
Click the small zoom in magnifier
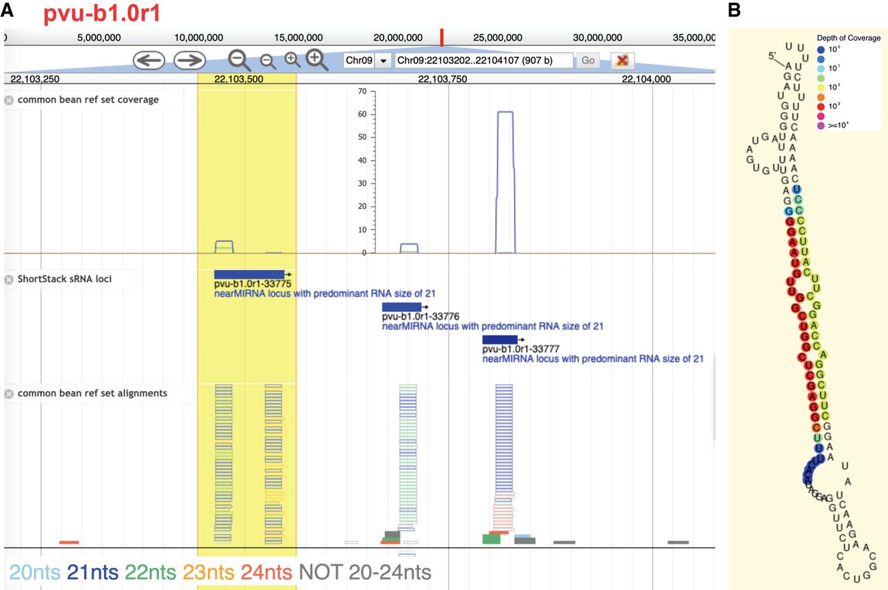(292, 60)
